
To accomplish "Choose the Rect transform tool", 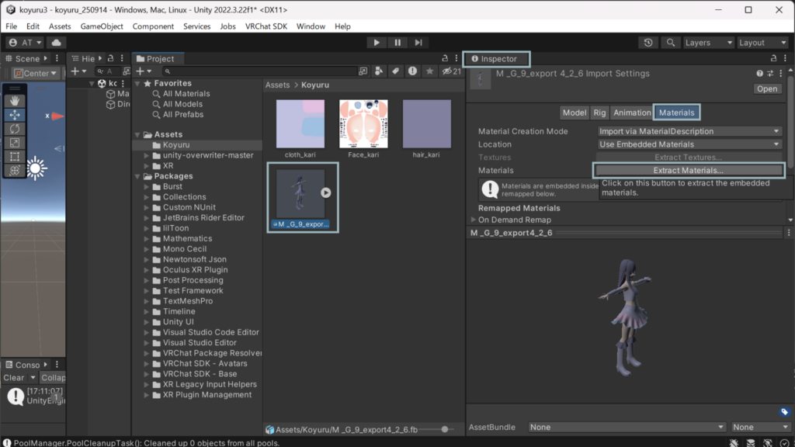I will [x=16, y=157].
